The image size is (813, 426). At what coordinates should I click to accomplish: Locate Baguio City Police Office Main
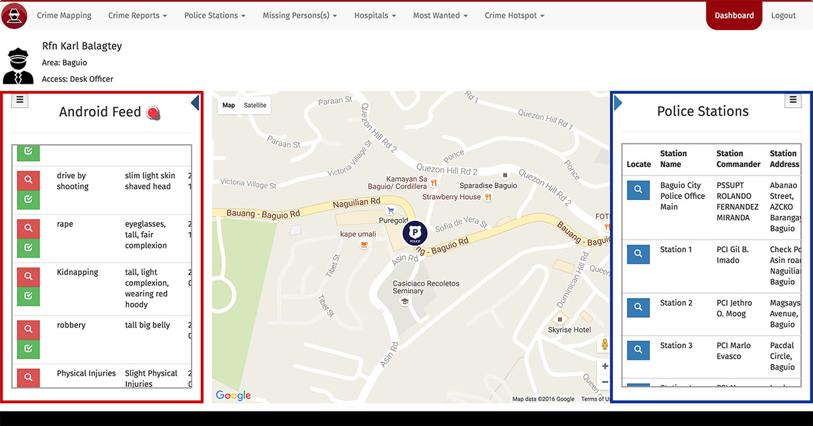(x=638, y=190)
